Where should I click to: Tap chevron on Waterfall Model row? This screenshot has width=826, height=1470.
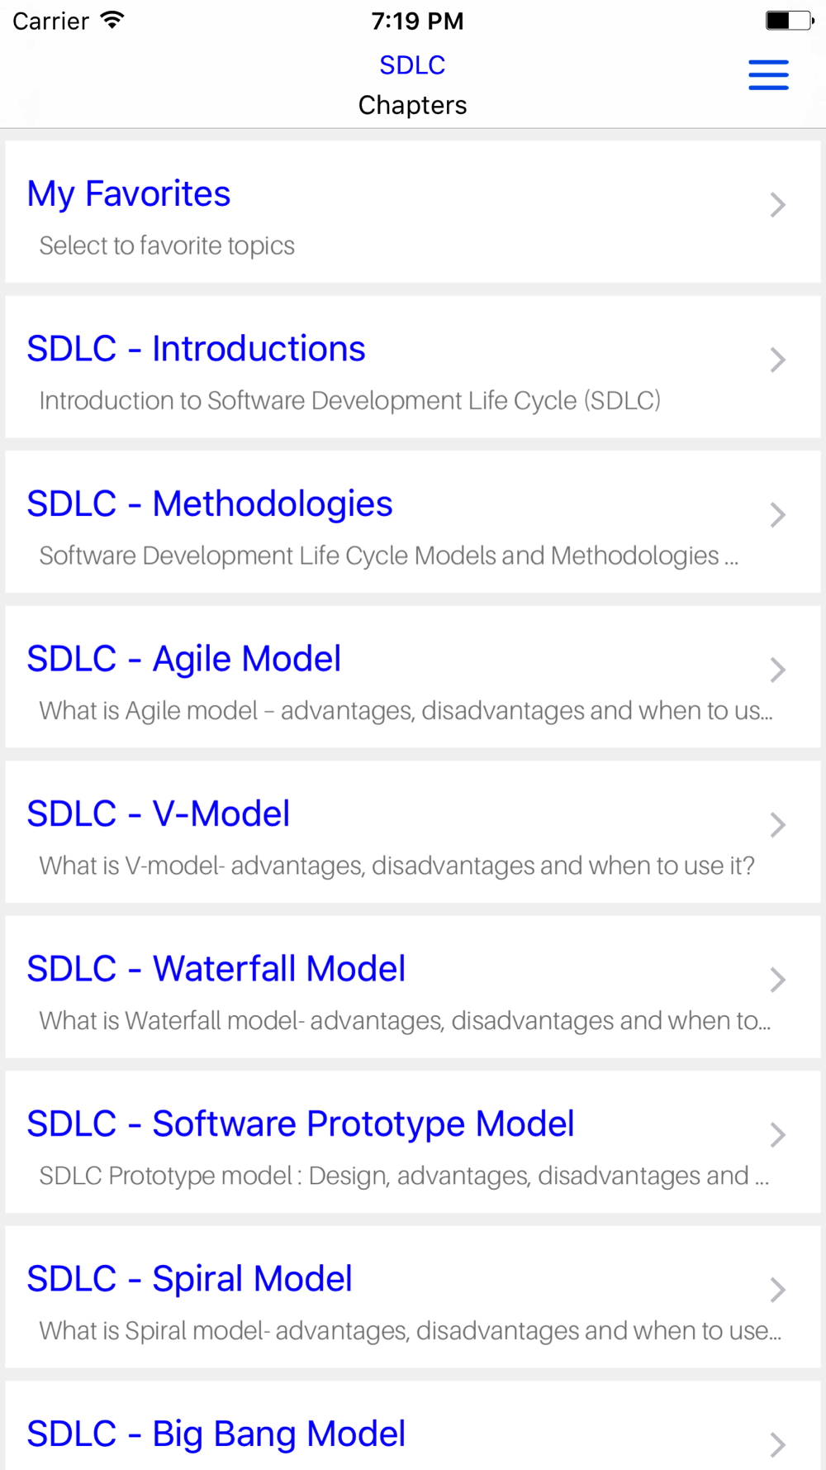[777, 980]
